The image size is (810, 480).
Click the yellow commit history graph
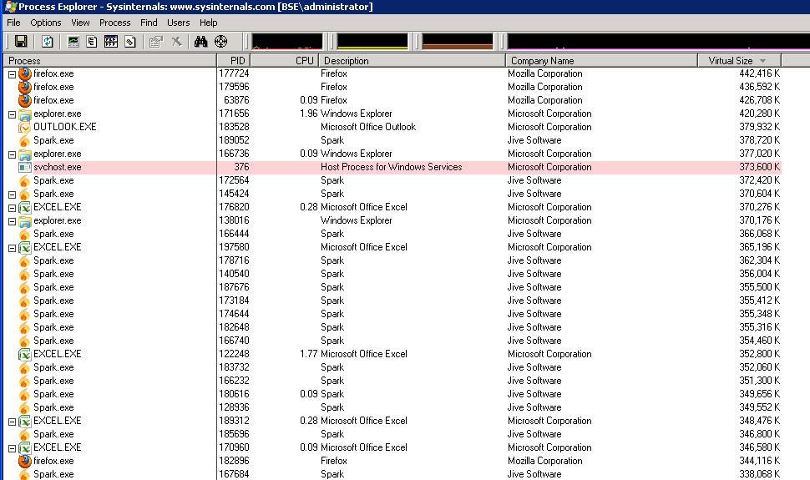point(372,42)
